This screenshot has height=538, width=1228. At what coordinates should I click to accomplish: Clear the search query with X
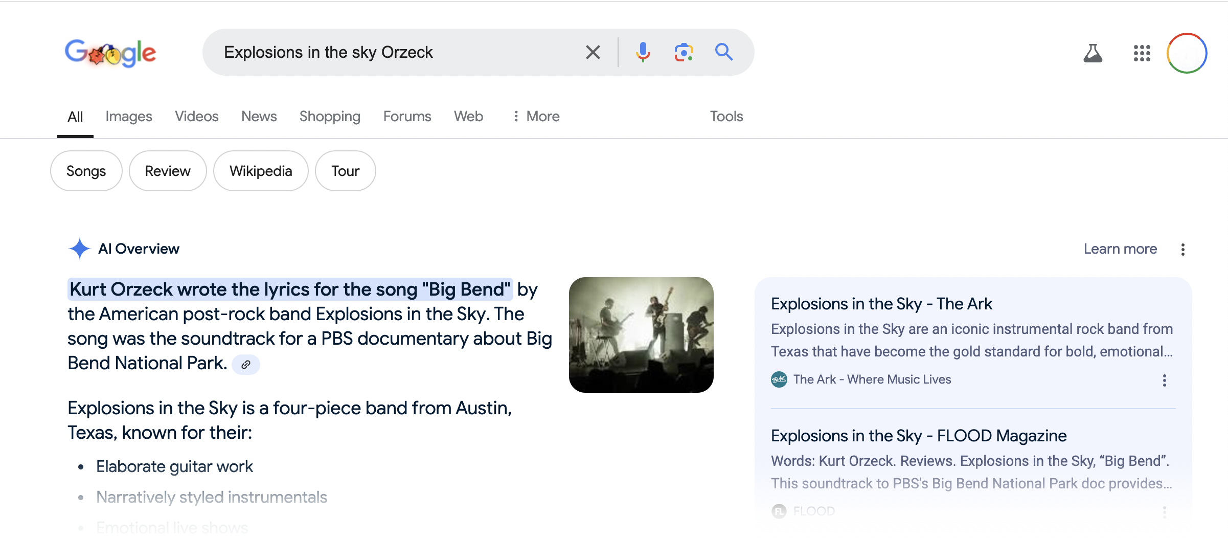pyautogui.click(x=593, y=52)
